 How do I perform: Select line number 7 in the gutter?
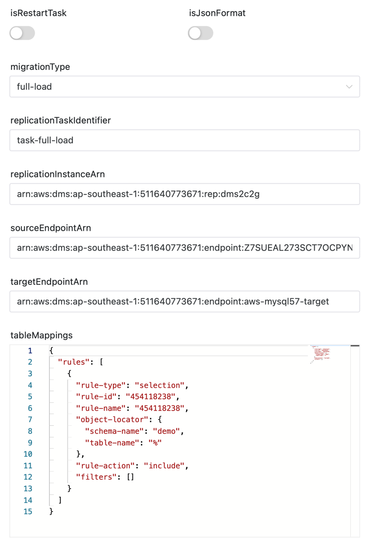(x=30, y=419)
